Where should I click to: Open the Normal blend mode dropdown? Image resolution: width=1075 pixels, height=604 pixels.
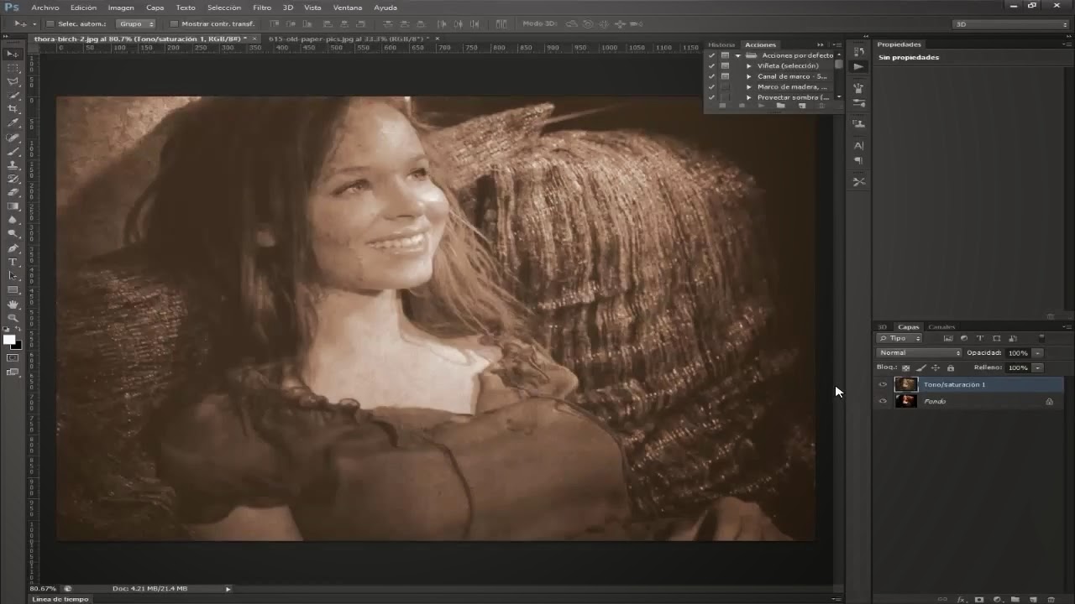919,353
